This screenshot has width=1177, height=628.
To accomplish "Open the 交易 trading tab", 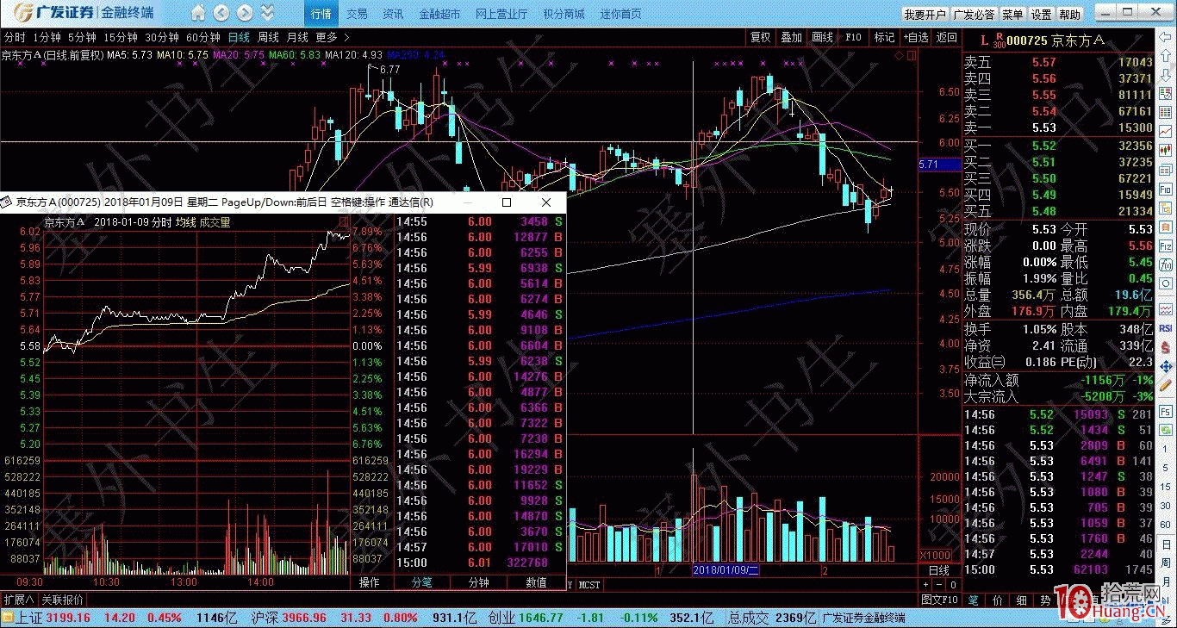I will (x=357, y=14).
